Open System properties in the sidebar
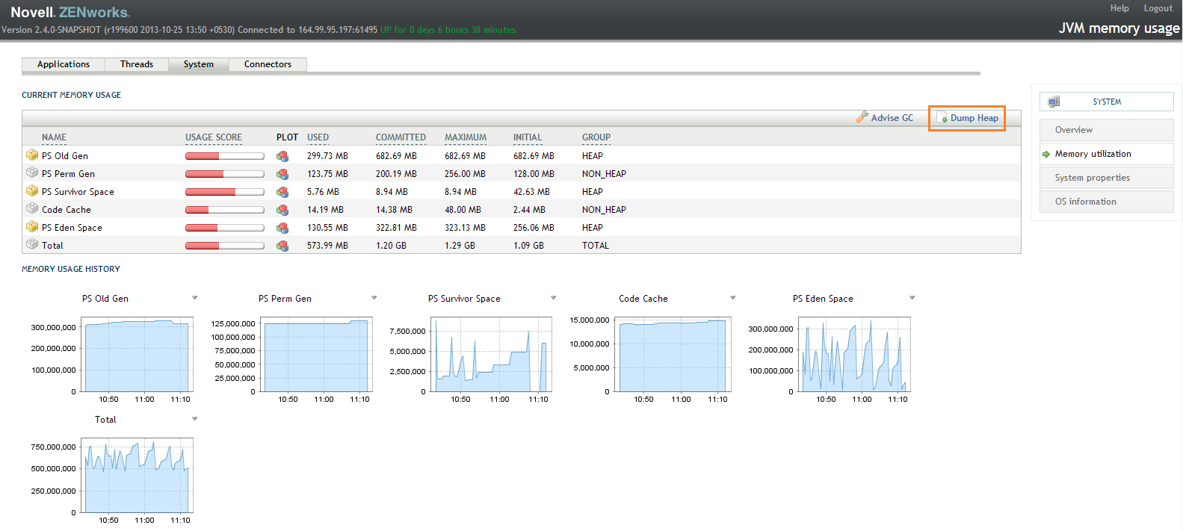This screenshot has width=1183, height=531. pos(1092,178)
